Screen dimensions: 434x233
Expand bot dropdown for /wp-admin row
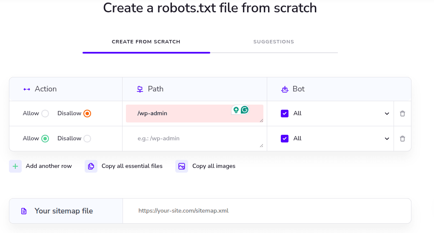(x=387, y=114)
